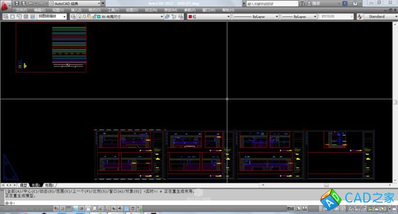Open the 文件(F) menu

(21, 10)
